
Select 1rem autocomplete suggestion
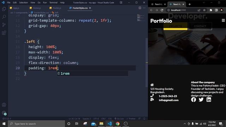pos(93,74)
